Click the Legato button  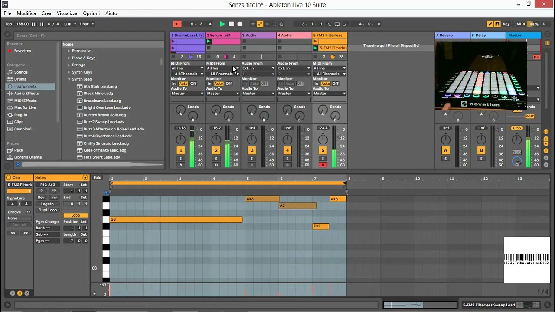pyautogui.click(x=47, y=204)
